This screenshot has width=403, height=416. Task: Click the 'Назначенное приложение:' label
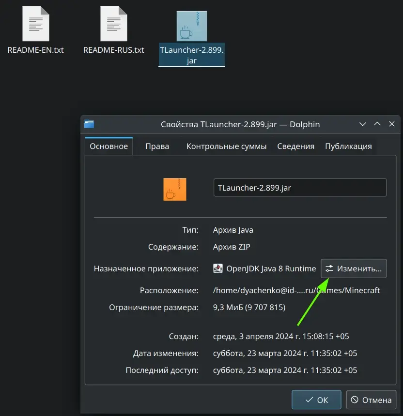point(146,268)
